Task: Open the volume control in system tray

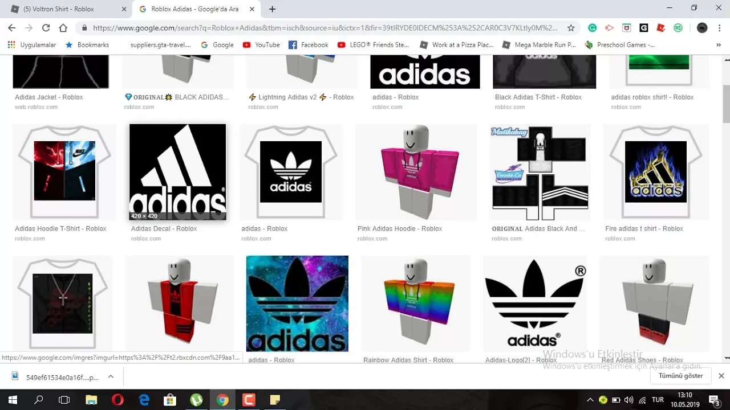Action: [x=629, y=400]
